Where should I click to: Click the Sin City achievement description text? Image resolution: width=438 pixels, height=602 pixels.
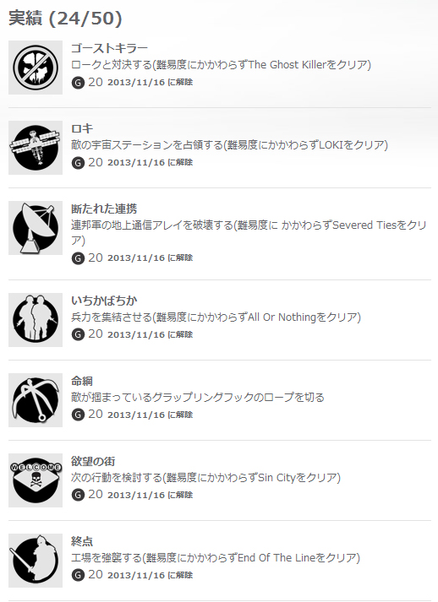tap(205, 478)
